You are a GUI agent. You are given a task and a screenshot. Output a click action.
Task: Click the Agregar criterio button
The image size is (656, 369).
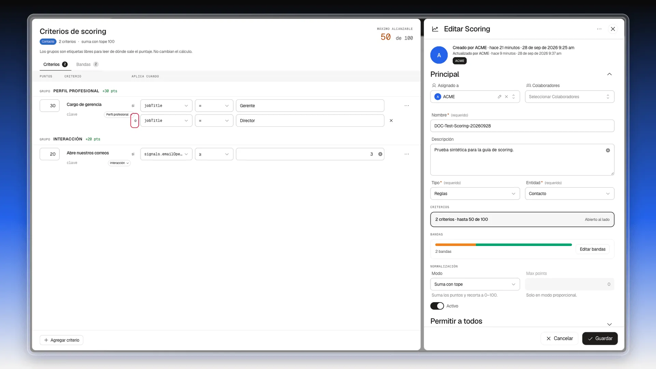click(x=61, y=340)
